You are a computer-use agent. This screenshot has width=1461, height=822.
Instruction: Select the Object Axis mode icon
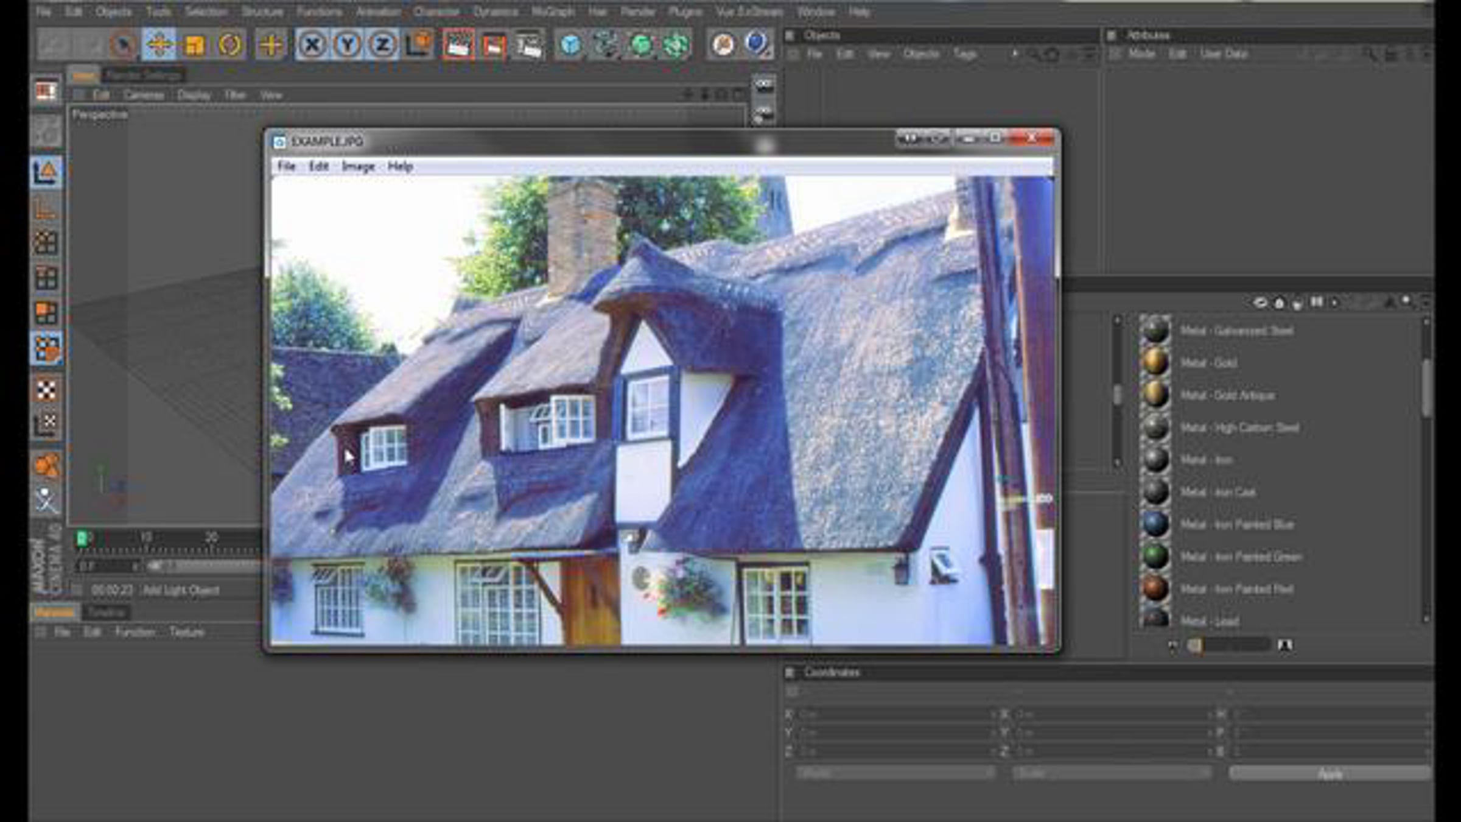pos(46,209)
